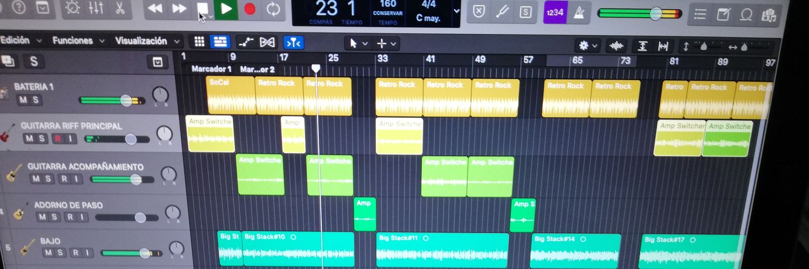Solo the GUITARRA ACOMPAÑAMIENTO track

[x=49, y=179]
